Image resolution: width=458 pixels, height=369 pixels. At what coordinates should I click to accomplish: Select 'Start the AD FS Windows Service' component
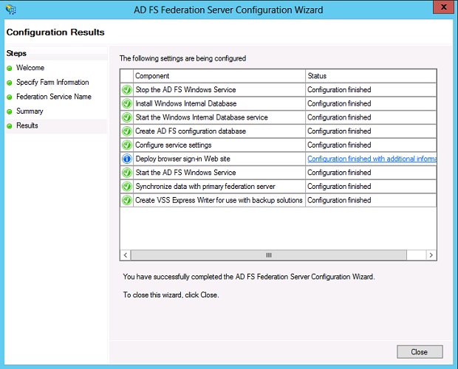pos(185,173)
